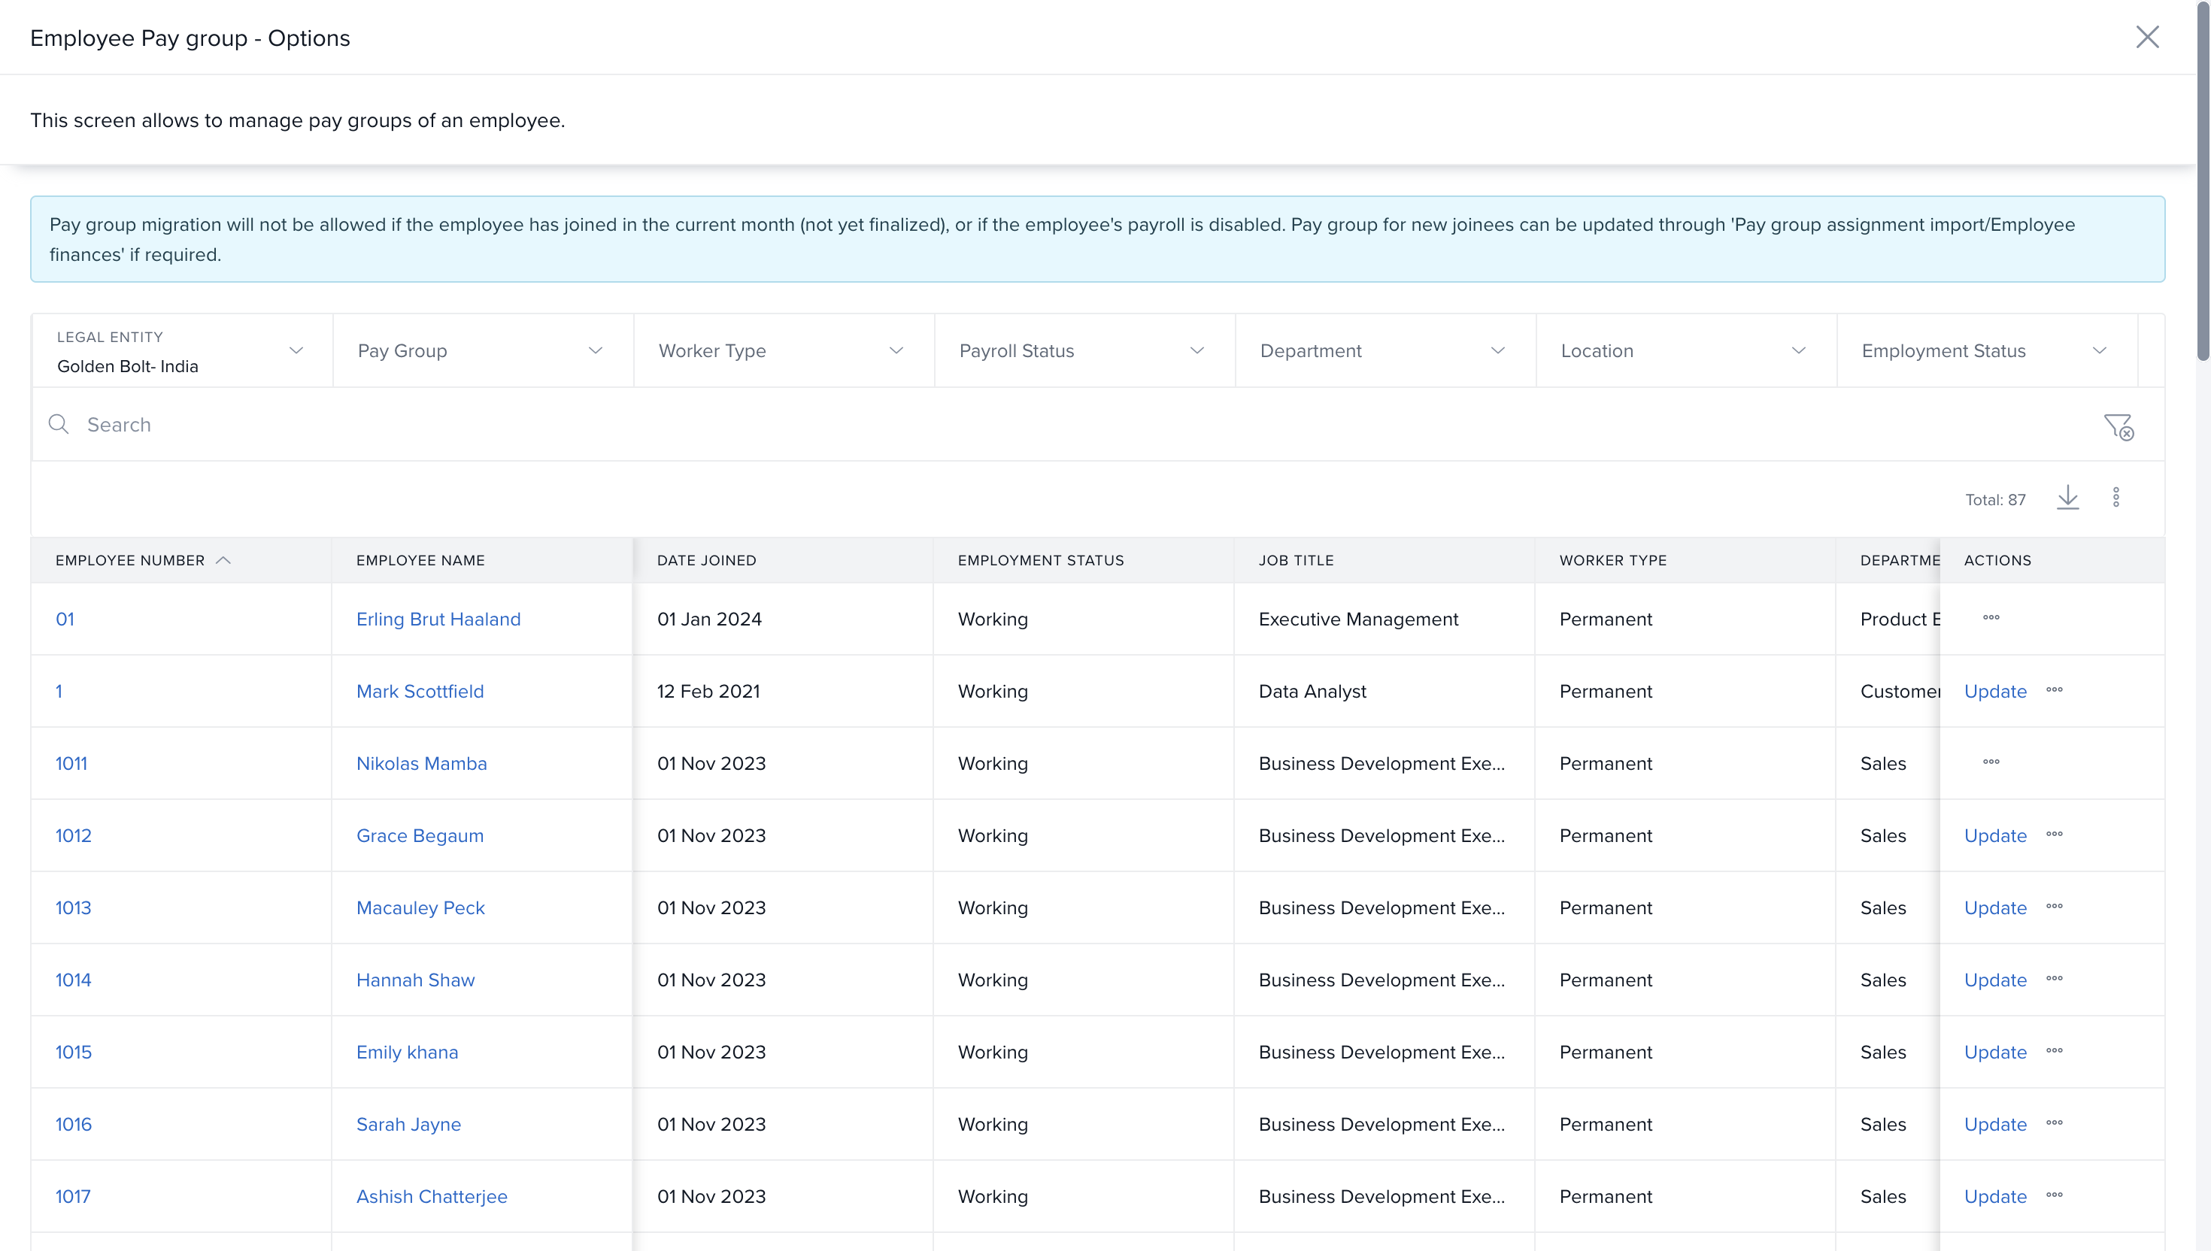Open the Pay Group filter dropdown
The height and width of the screenshot is (1251, 2211).
(595, 350)
